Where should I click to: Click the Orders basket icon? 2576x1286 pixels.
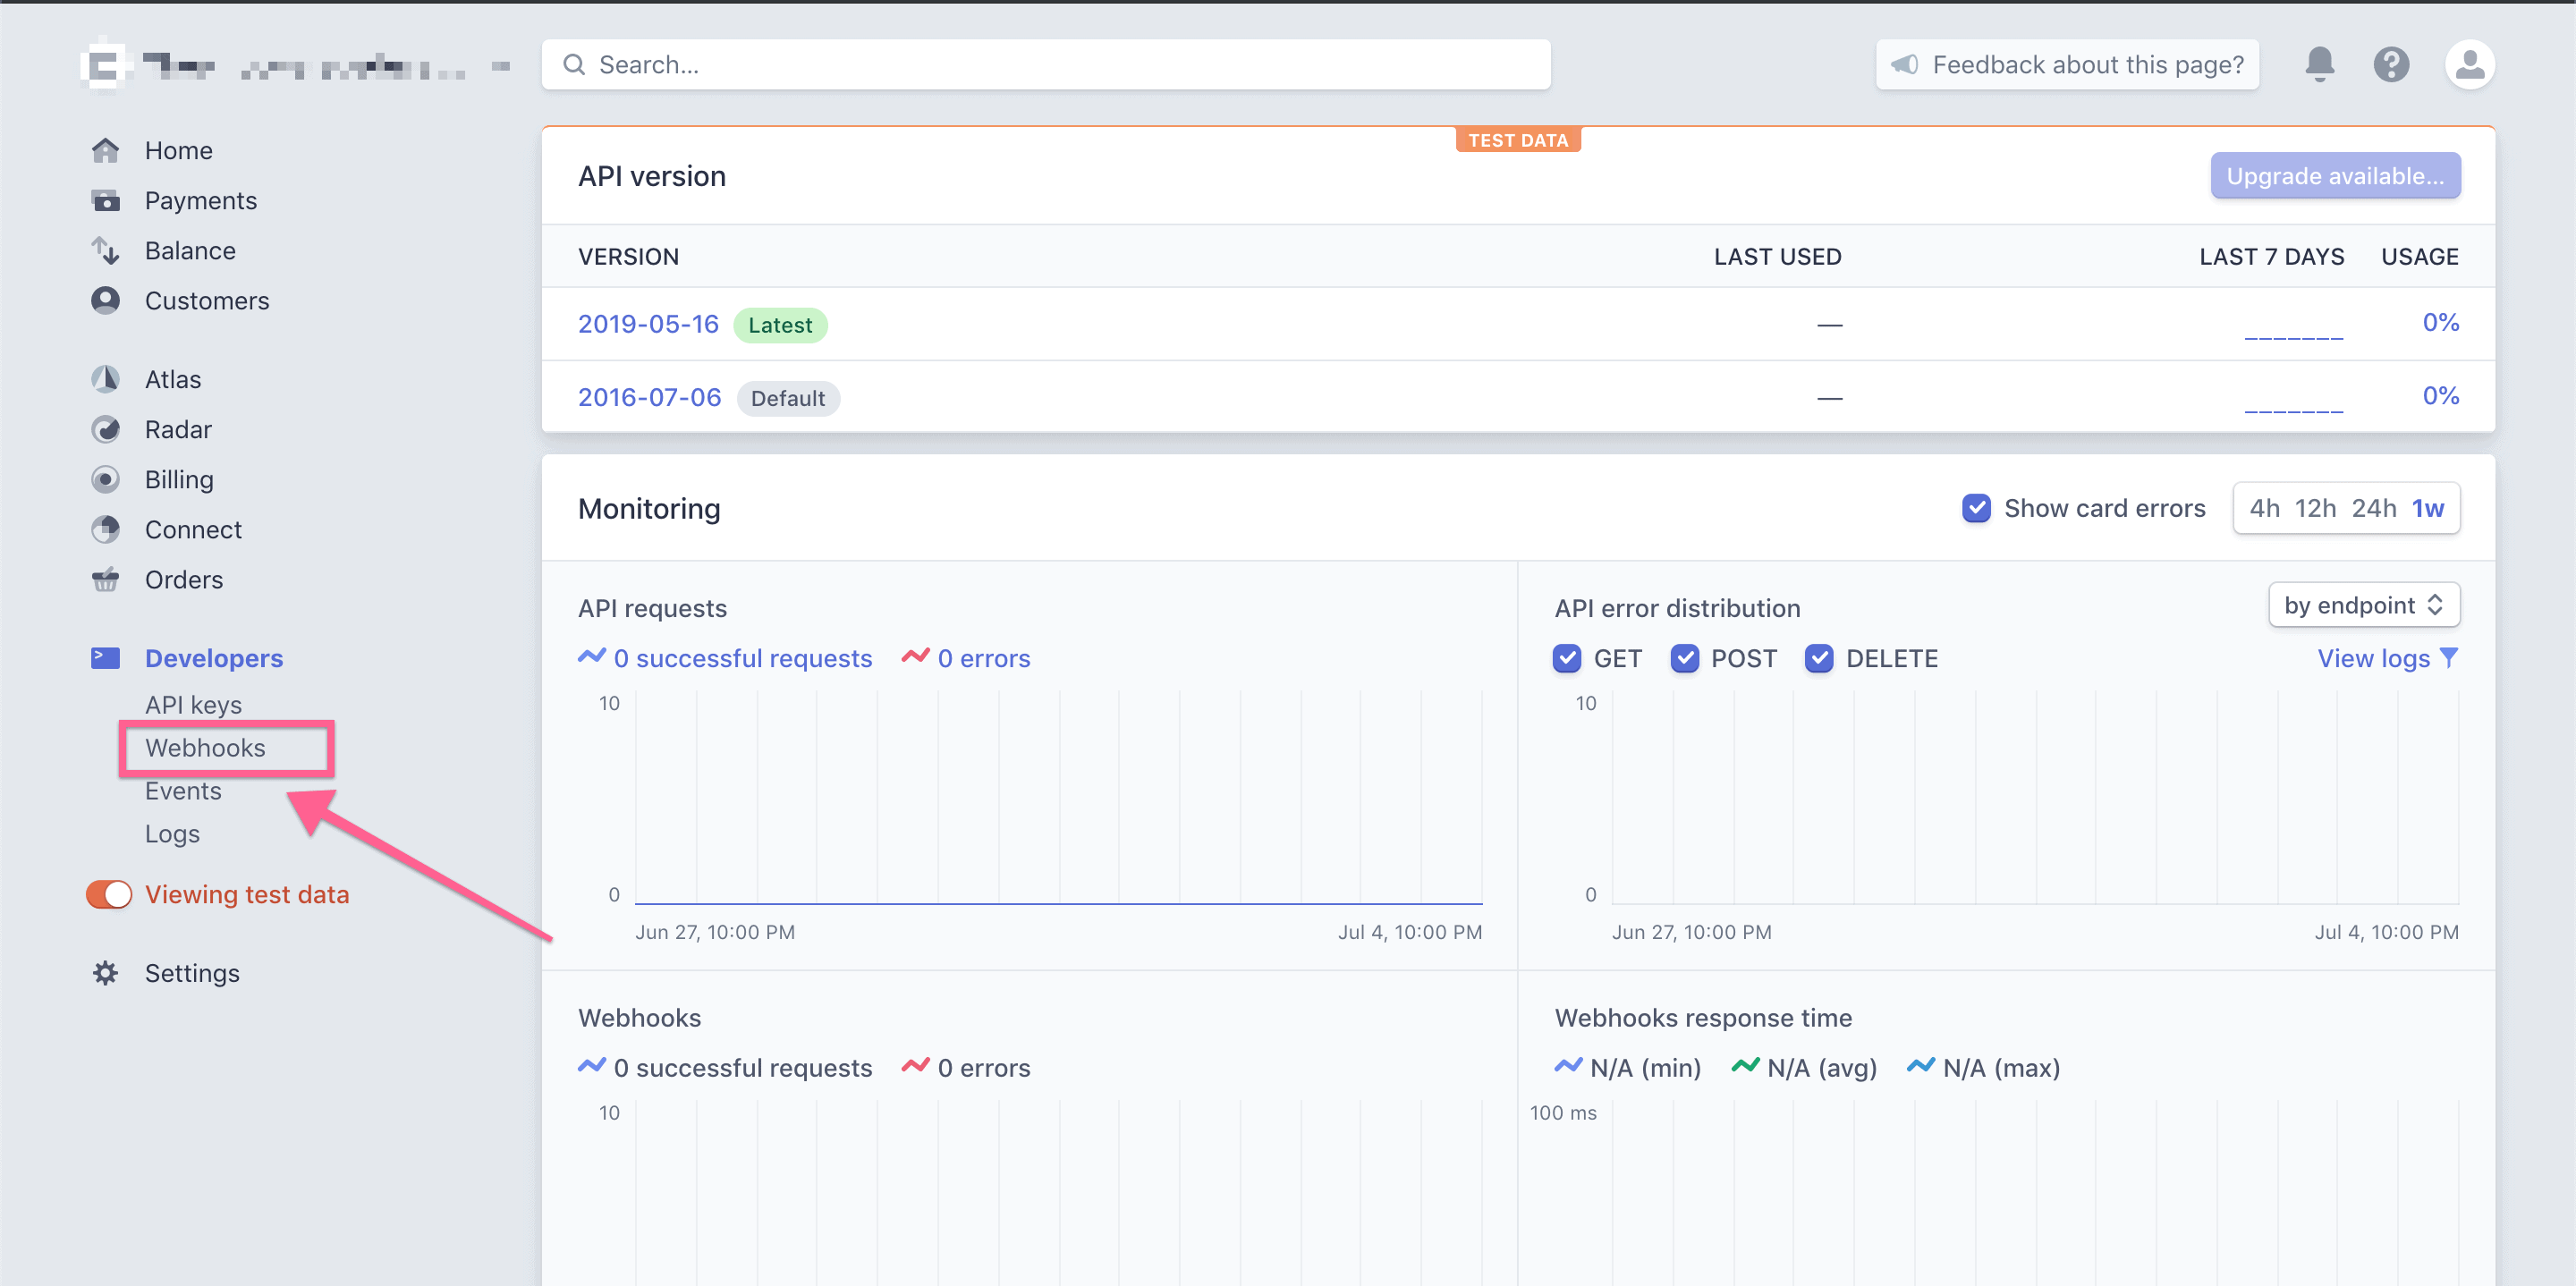tap(105, 579)
